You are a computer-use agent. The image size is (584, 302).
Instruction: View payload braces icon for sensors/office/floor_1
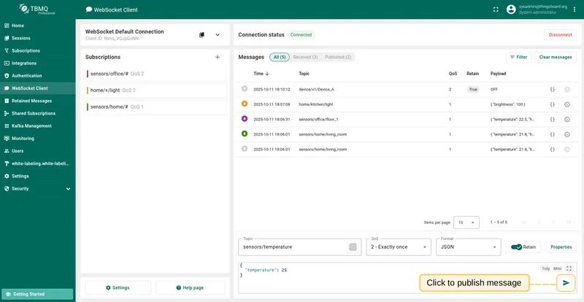553,120
